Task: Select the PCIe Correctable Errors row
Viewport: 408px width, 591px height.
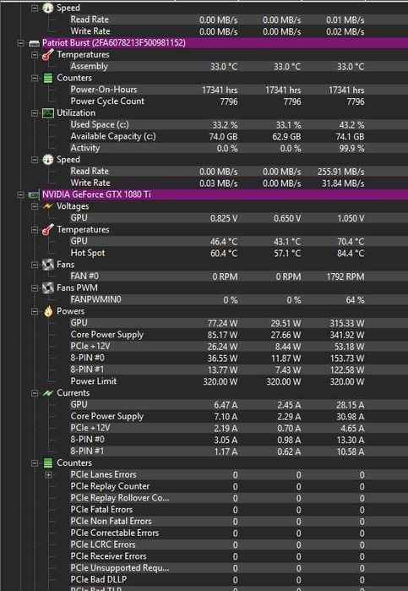Action: pyautogui.click(x=238, y=533)
